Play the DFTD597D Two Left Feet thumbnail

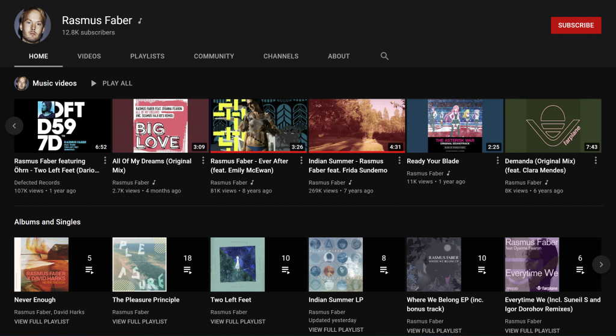click(x=63, y=126)
